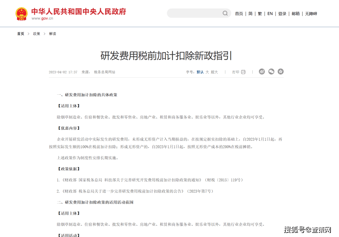
Task: Click 首页 in the top navigation
Action: coord(239,14)
